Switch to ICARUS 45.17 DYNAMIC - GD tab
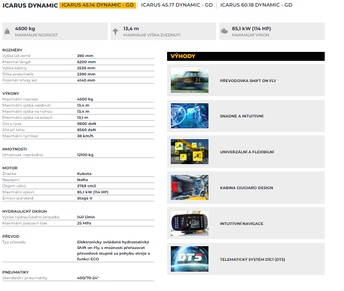344x291 pixels. click(177, 5)
